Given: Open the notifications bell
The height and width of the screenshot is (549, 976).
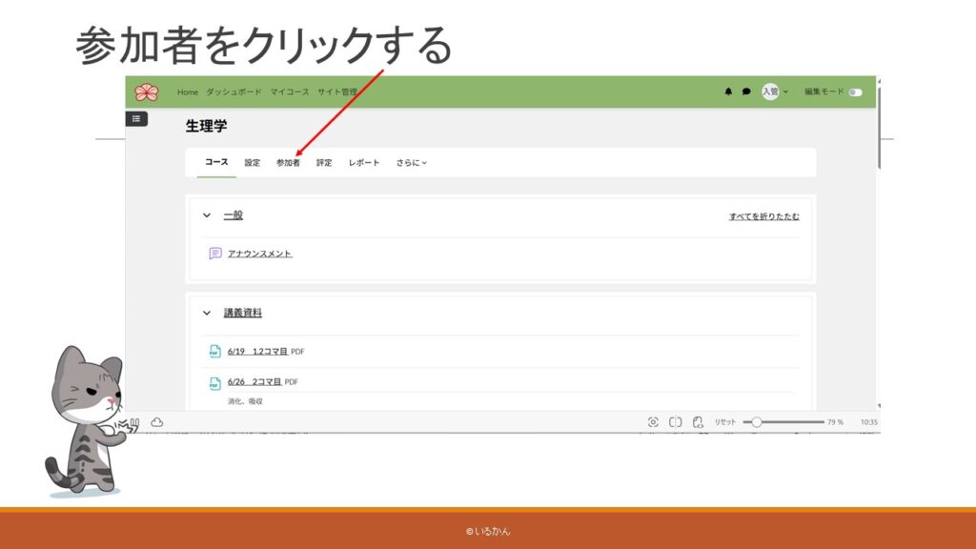Looking at the screenshot, I should click(729, 92).
